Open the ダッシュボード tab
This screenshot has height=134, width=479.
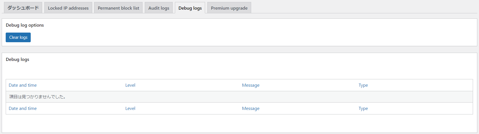pyautogui.click(x=23, y=8)
